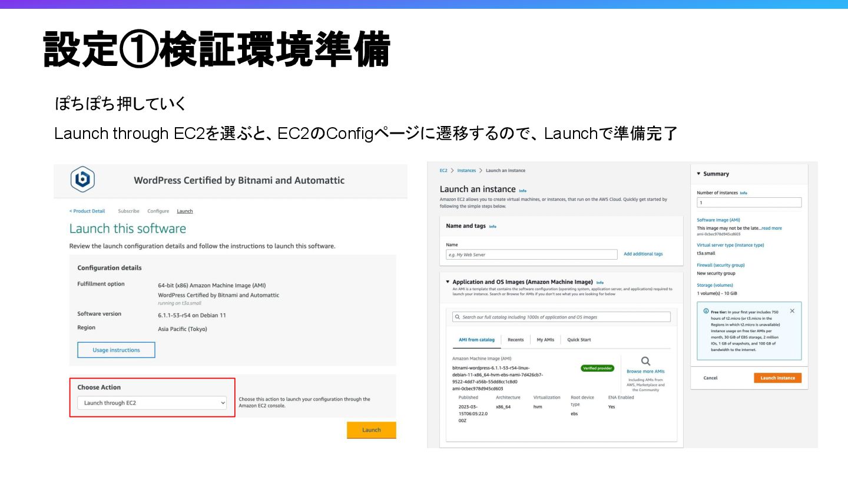This screenshot has height=477, width=848.
Task: Collapse the Summary panel triangle
Action: tap(698, 174)
